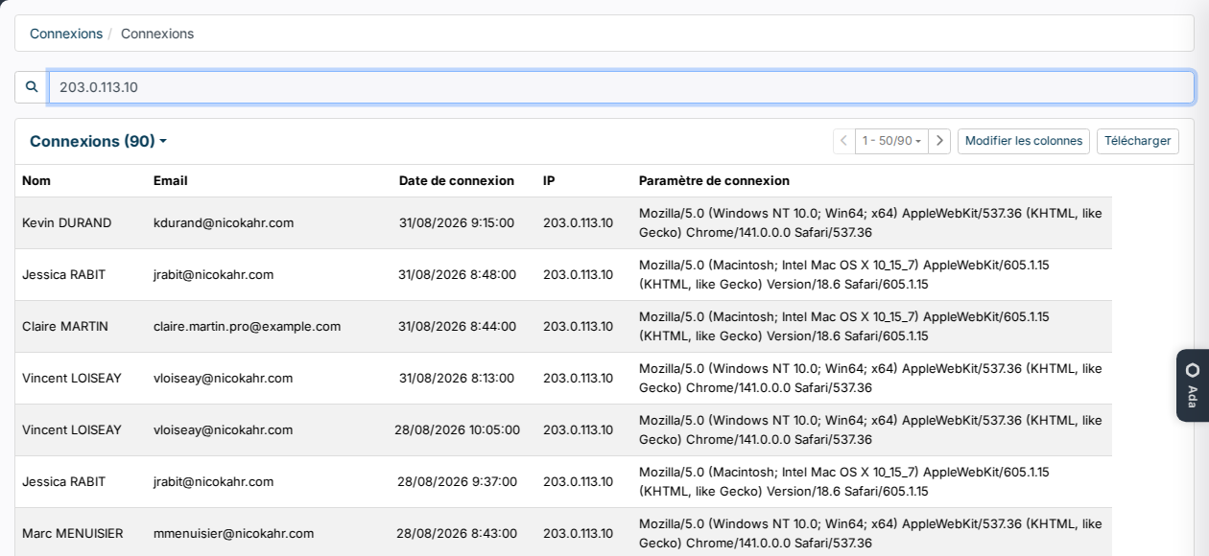Select Vincent LOISEAY in 8:13:00 row
Screen dimensions: 1209x556
pyautogui.click(x=72, y=378)
